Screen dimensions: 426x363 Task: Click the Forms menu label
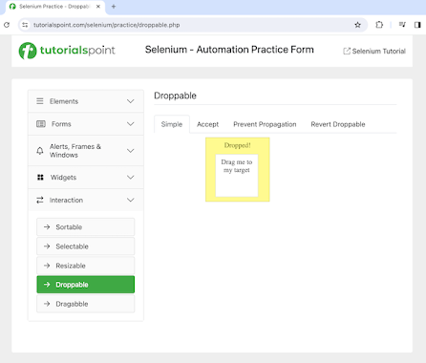[x=61, y=124]
